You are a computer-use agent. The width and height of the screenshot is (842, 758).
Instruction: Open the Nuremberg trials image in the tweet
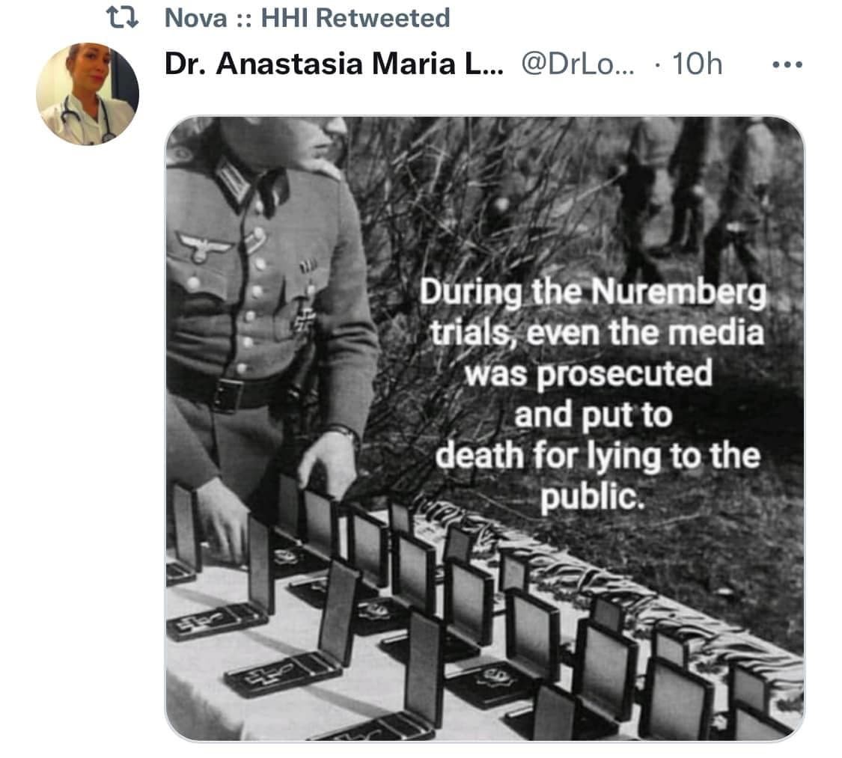484,429
